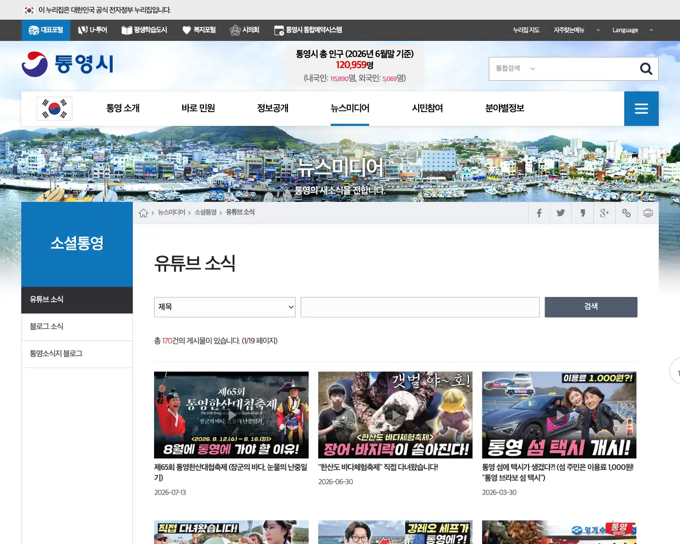Select 유튜브 소식 in the sidebar
The height and width of the screenshot is (544, 680).
77,300
